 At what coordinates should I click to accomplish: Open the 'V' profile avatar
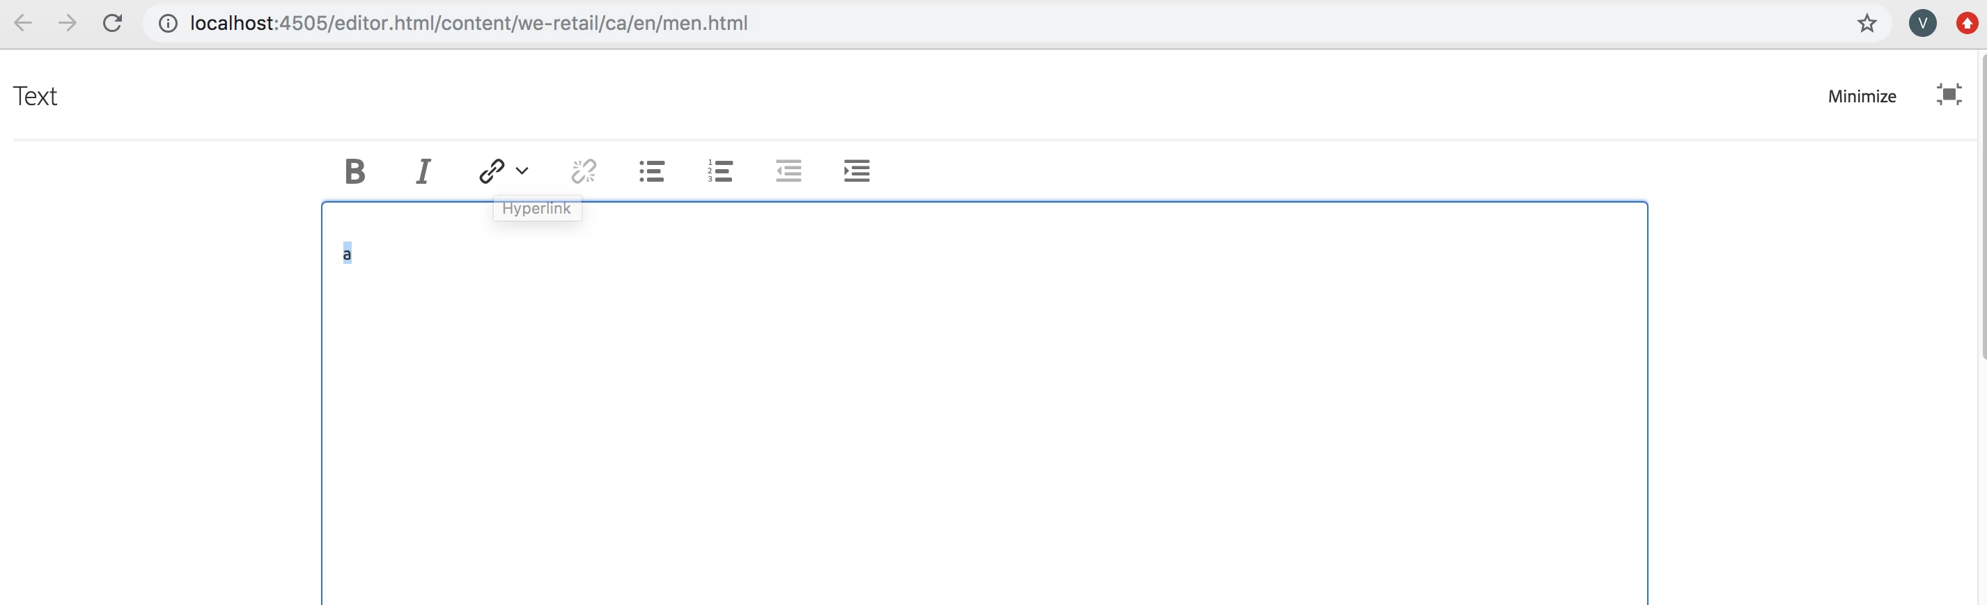coord(1922,23)
